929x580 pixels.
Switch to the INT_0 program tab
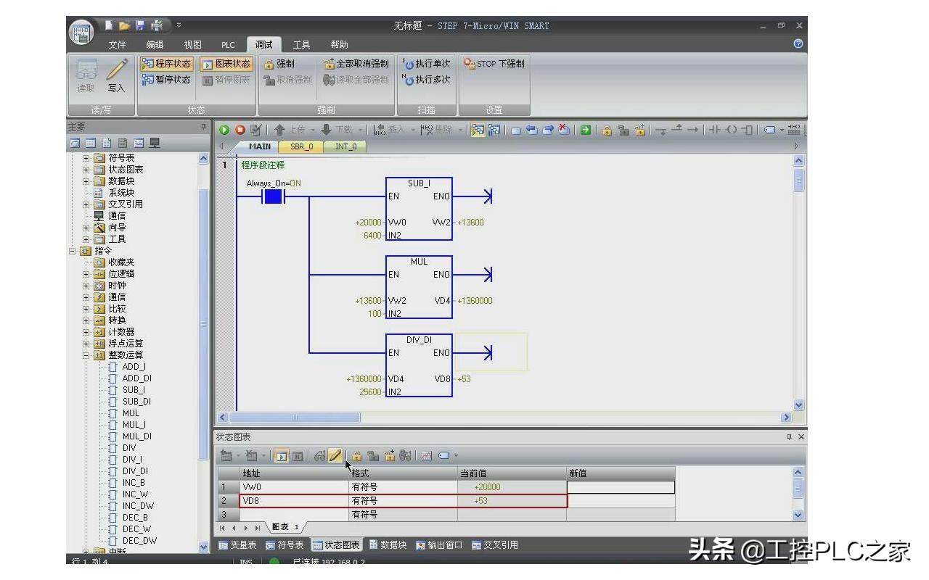pos(345,146)
